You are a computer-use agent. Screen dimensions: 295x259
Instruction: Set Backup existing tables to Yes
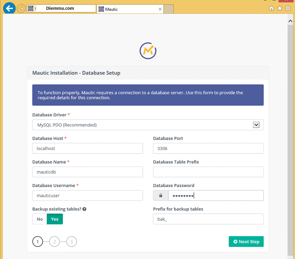point(55,219)
